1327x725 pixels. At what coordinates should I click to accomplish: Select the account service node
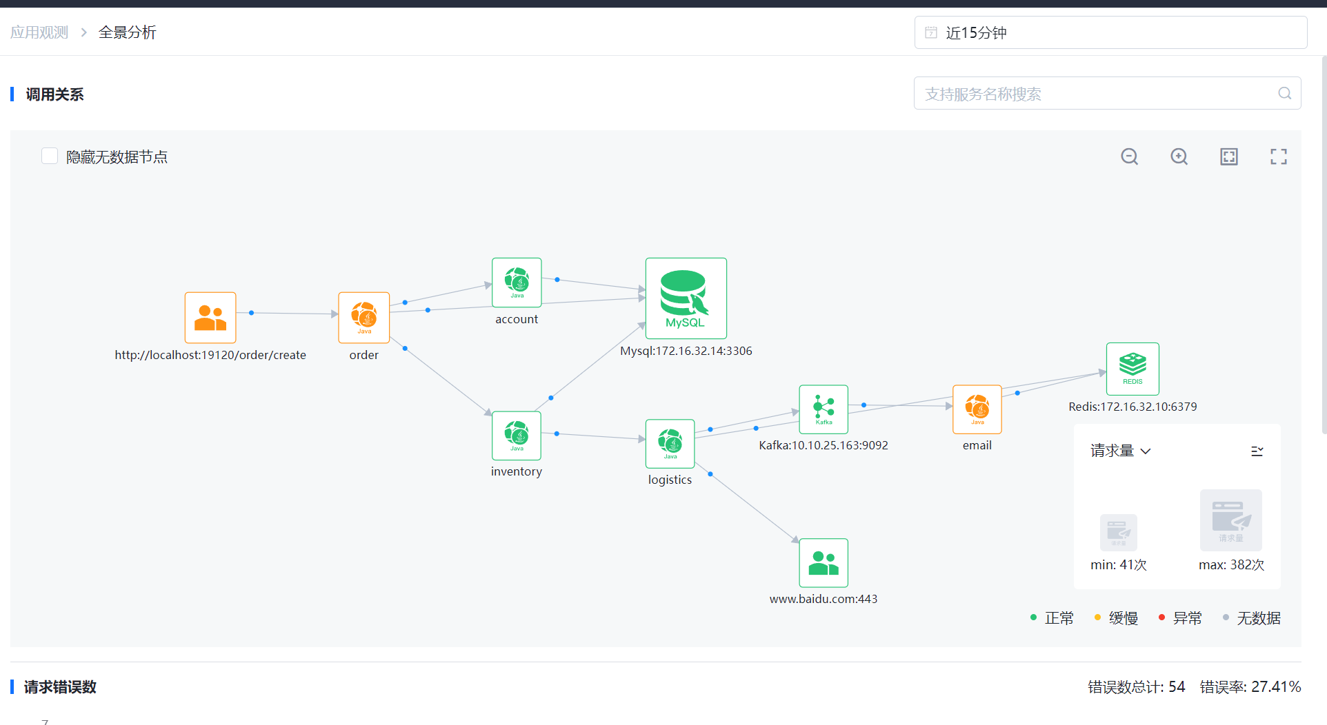pyautogui.click(x=517, y=283)
